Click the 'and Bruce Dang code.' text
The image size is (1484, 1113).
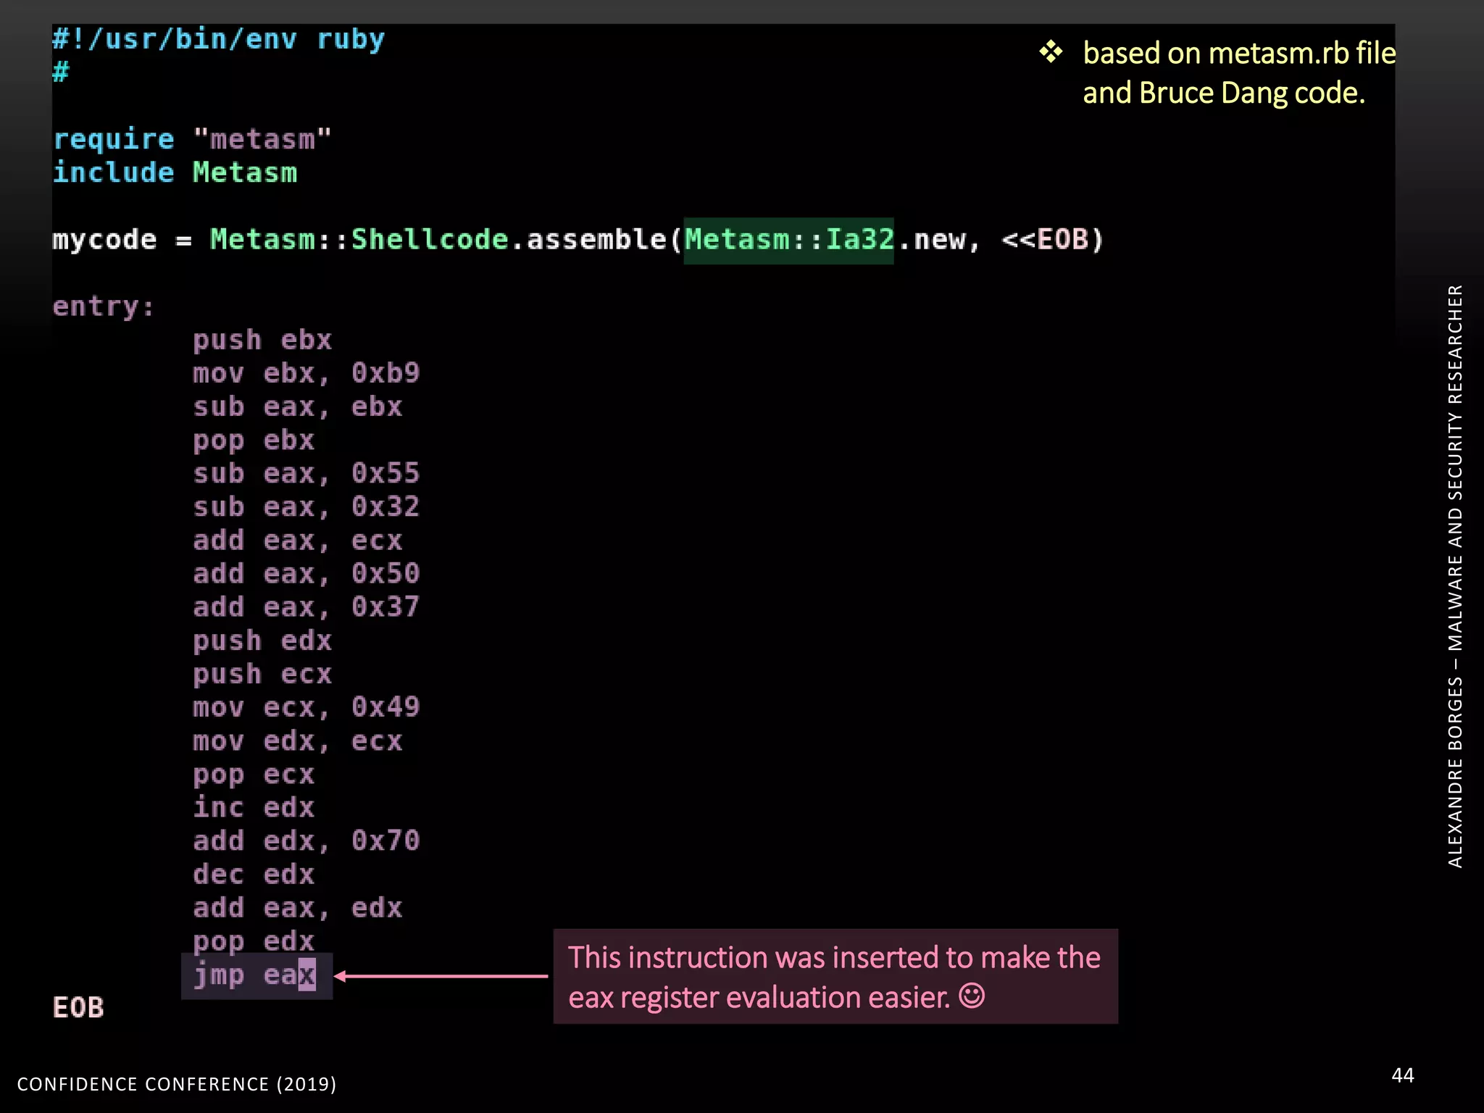point(1224,93)
